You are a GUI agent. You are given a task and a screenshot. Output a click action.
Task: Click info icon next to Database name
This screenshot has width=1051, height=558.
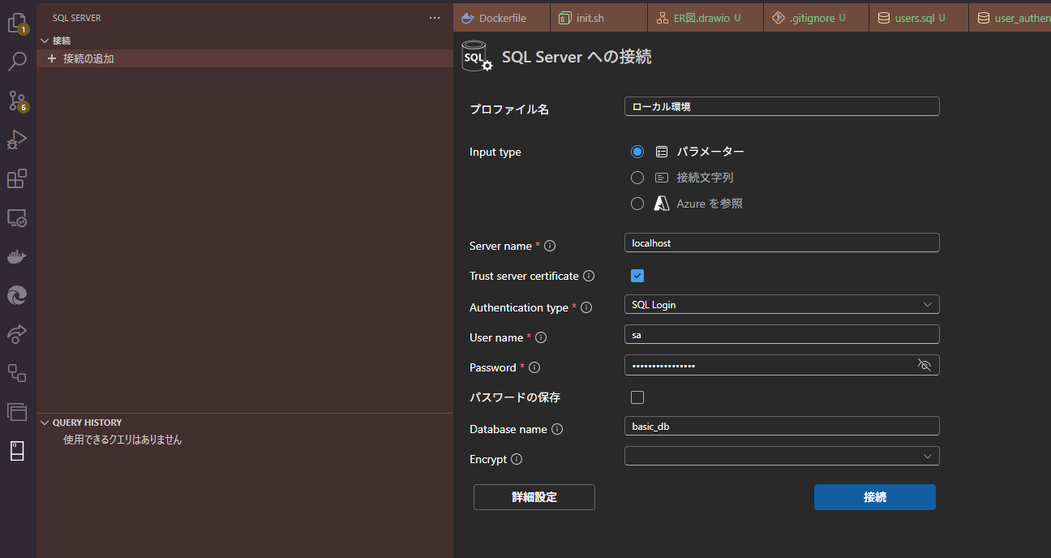point(557,429)
